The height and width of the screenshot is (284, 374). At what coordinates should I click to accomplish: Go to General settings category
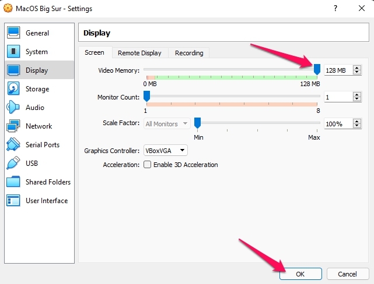tap(37, 33)
